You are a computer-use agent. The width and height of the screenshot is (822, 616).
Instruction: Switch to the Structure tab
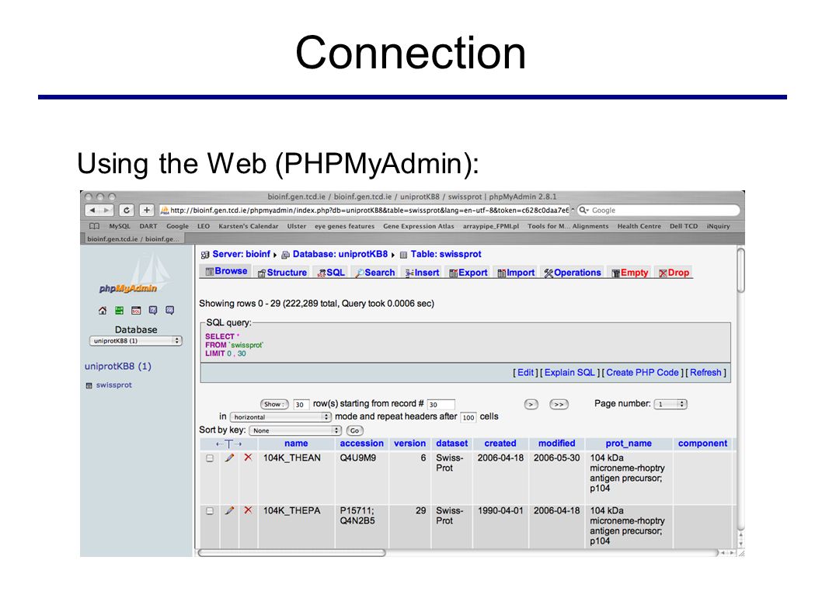point(282,273)
